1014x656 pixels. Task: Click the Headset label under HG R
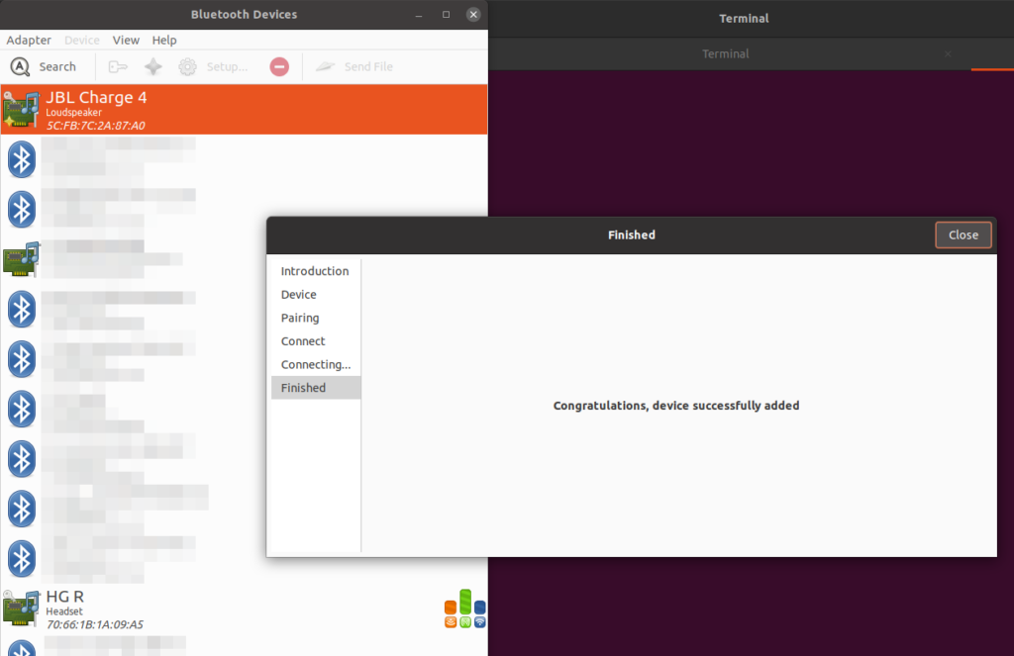click(64, 611)
